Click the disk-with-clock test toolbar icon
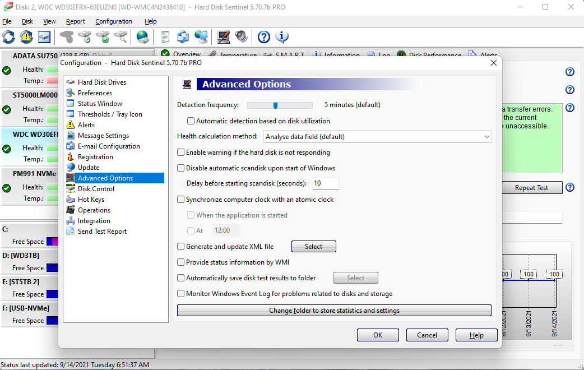This screenshot has height=370, width=584. (85, 37)
